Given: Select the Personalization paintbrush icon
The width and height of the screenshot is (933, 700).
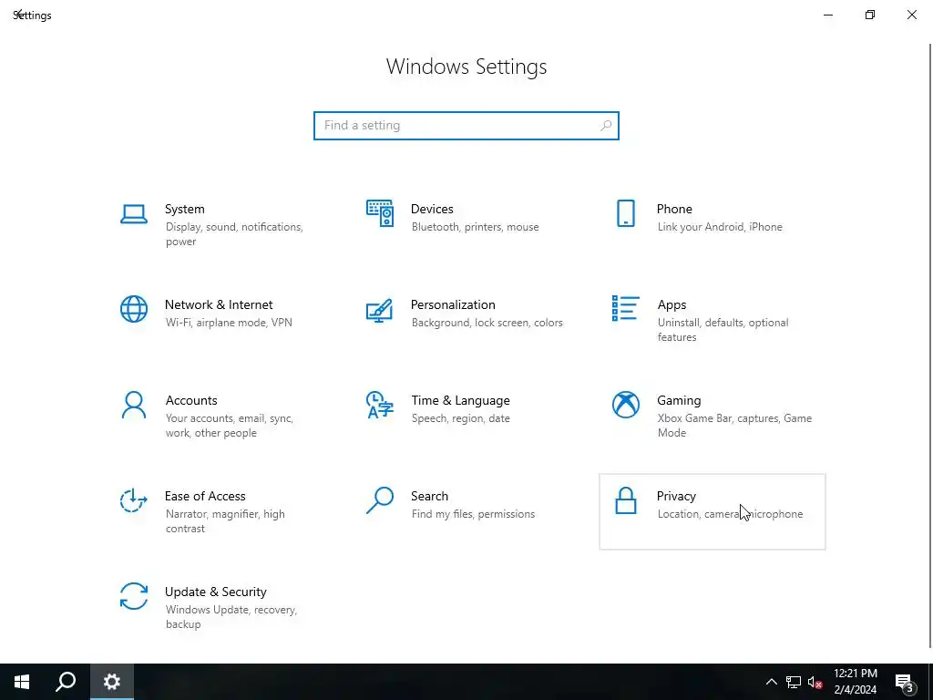Looking at the screenshot, I should coord(380,310).
